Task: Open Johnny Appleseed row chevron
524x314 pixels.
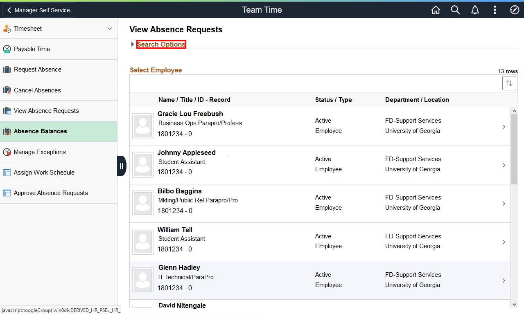Action: (504, 165)
